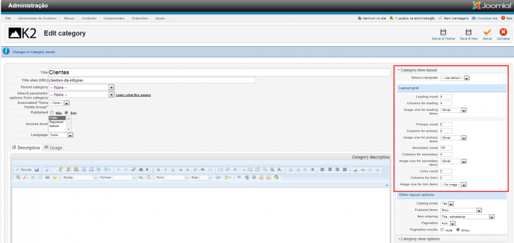514x243 pixels.
Task: Click the editor's save disk icon
Action: click(37, 170)
